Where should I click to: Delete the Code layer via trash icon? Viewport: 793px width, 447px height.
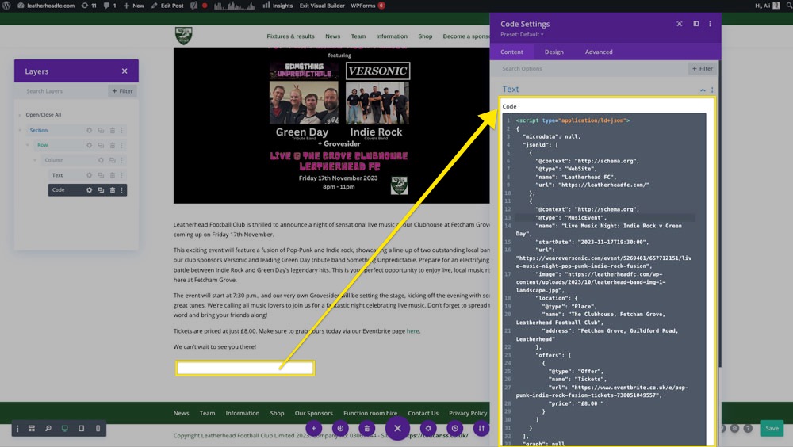point(113,190)
